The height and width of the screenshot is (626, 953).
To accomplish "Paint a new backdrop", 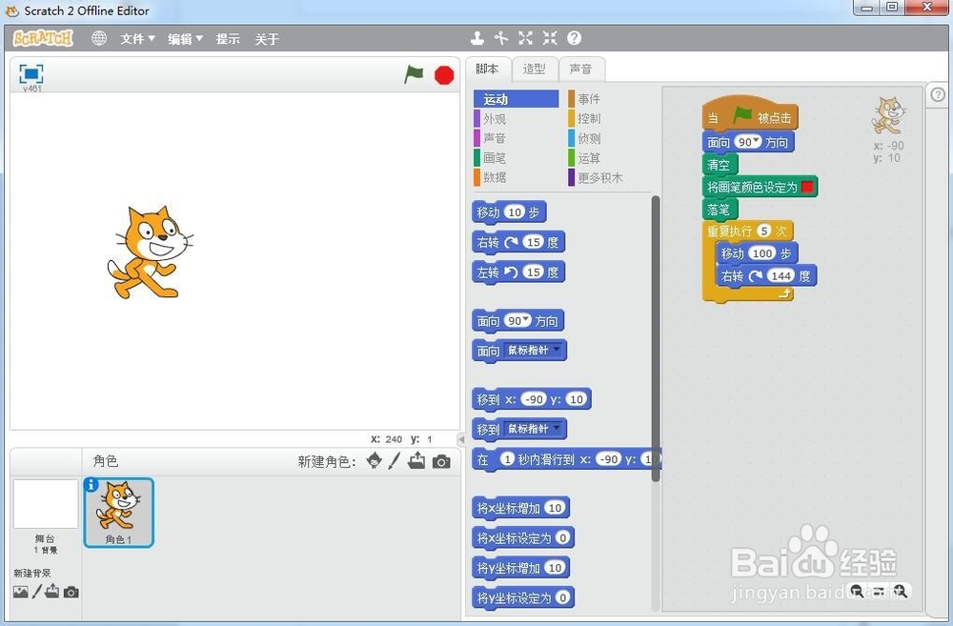I will 37,592.
